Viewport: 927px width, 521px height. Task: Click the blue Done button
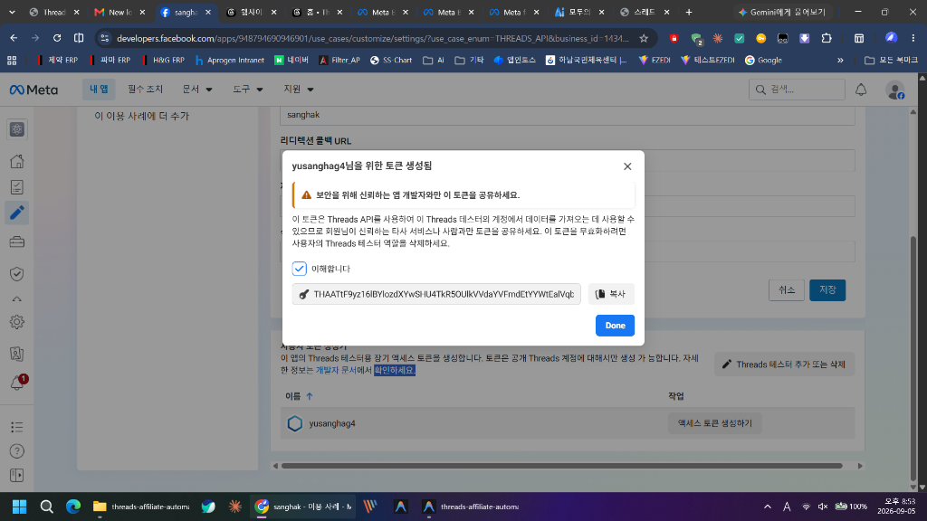pos(615,326)
